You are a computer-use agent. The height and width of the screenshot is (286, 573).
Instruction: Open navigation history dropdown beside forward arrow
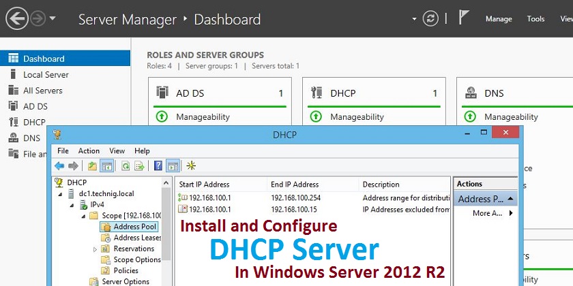point(53,18)
